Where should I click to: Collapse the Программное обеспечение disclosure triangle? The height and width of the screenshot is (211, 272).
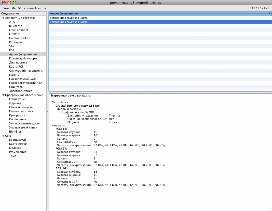pyautogui.click(x=3, y=95)
